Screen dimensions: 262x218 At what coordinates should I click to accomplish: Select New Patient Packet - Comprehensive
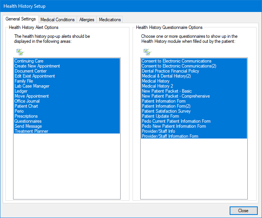pos(176,96)
